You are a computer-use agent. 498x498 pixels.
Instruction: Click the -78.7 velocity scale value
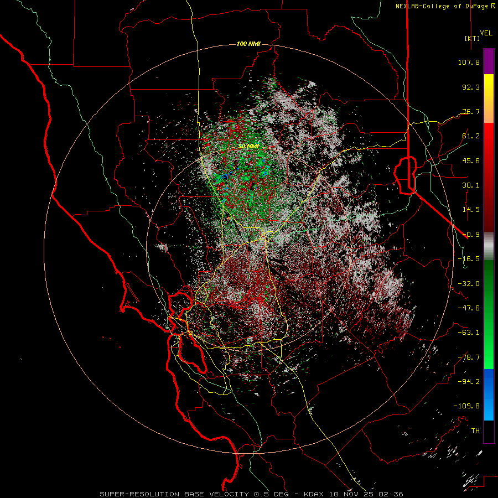pyautogui.click(x=469, y=357)
